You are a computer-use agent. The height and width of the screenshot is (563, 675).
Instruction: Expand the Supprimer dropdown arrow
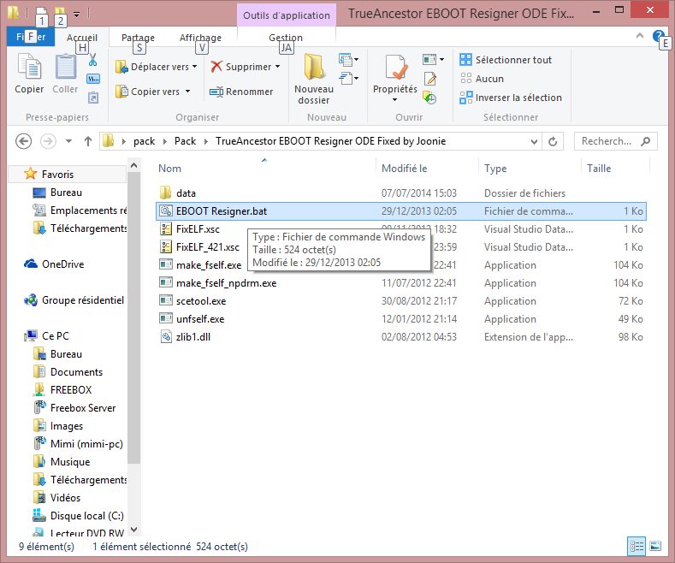[278, 67]
